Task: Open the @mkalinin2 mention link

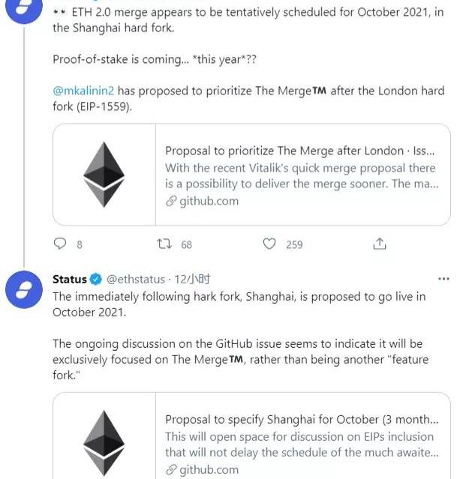Action: pos(83,91)
